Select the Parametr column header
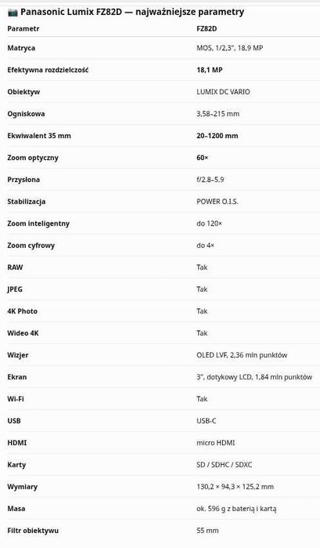 coord(23,29)
